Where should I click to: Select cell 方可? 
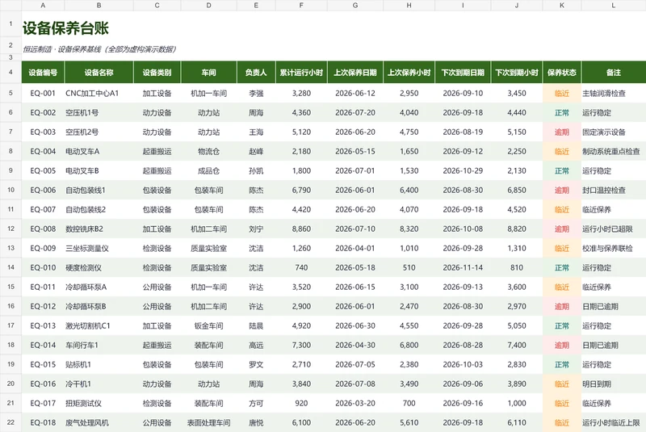pos(256,403)
